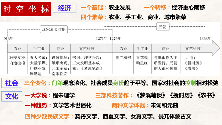Image resolution: width=222 pixels, height=125 pixels.
Task: Click the red 时空坐标 title banner
Action: 26,9
